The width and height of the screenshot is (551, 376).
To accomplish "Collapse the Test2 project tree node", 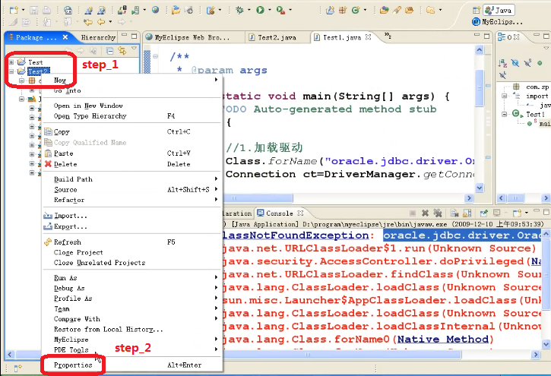I will tap(11, 71).
